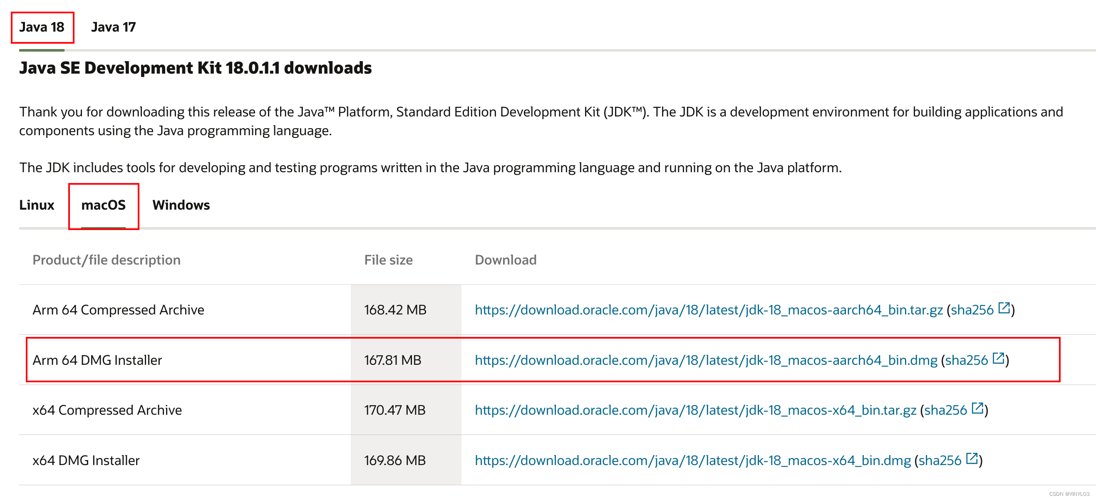Click external-link icon beside Arm 64 DMG sha256
The height and width of the screenshot is (500, 1096).
click(998, 358)
